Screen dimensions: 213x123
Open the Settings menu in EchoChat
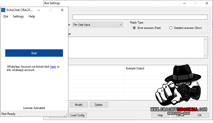(18, 16)
